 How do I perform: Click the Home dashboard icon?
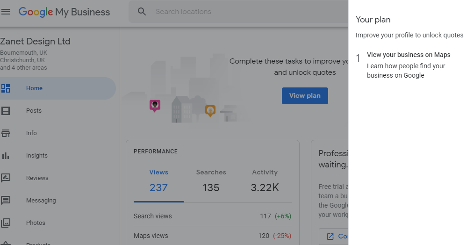click(x=6, y=88)
